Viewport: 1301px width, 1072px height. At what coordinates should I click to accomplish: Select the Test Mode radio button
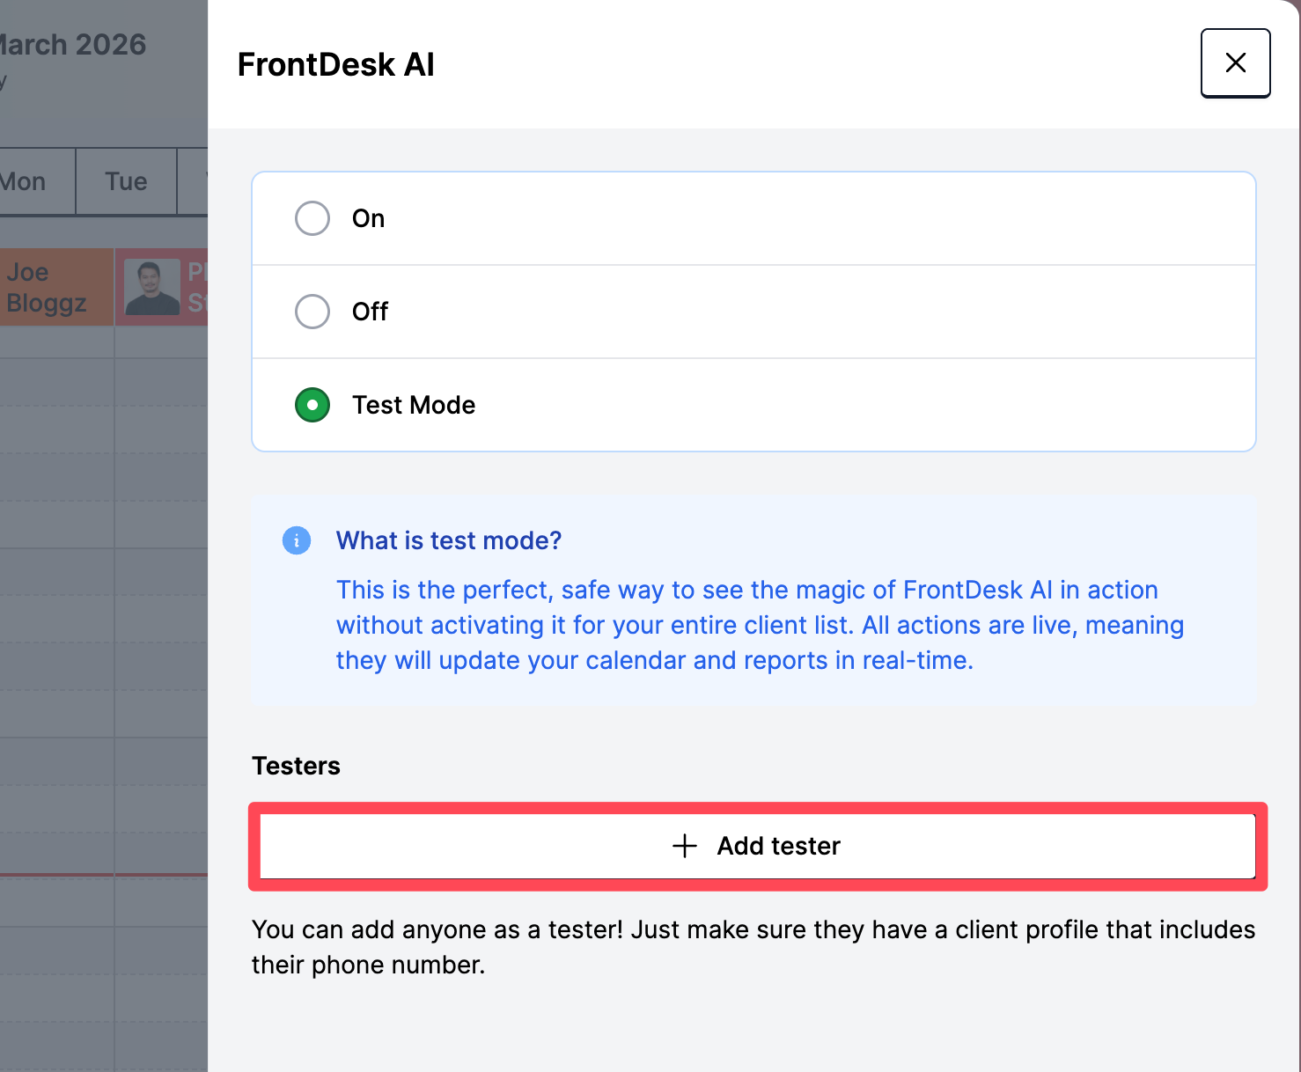312,405
